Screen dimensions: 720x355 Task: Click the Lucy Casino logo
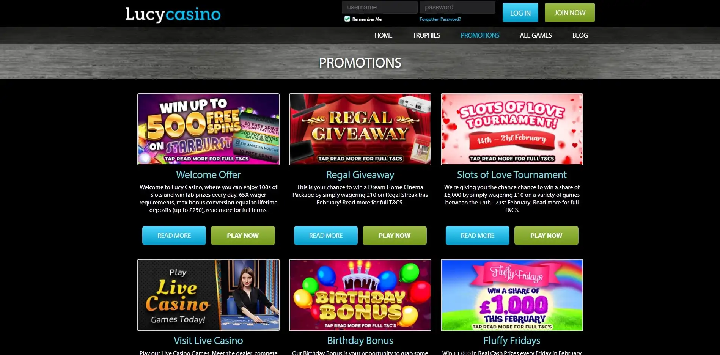pyautogui.click(x=173, y=15)
